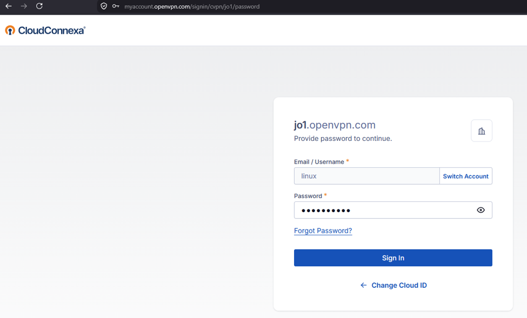Show password using the eye icon
Screen dimensions: 527x318
(481, 210)
